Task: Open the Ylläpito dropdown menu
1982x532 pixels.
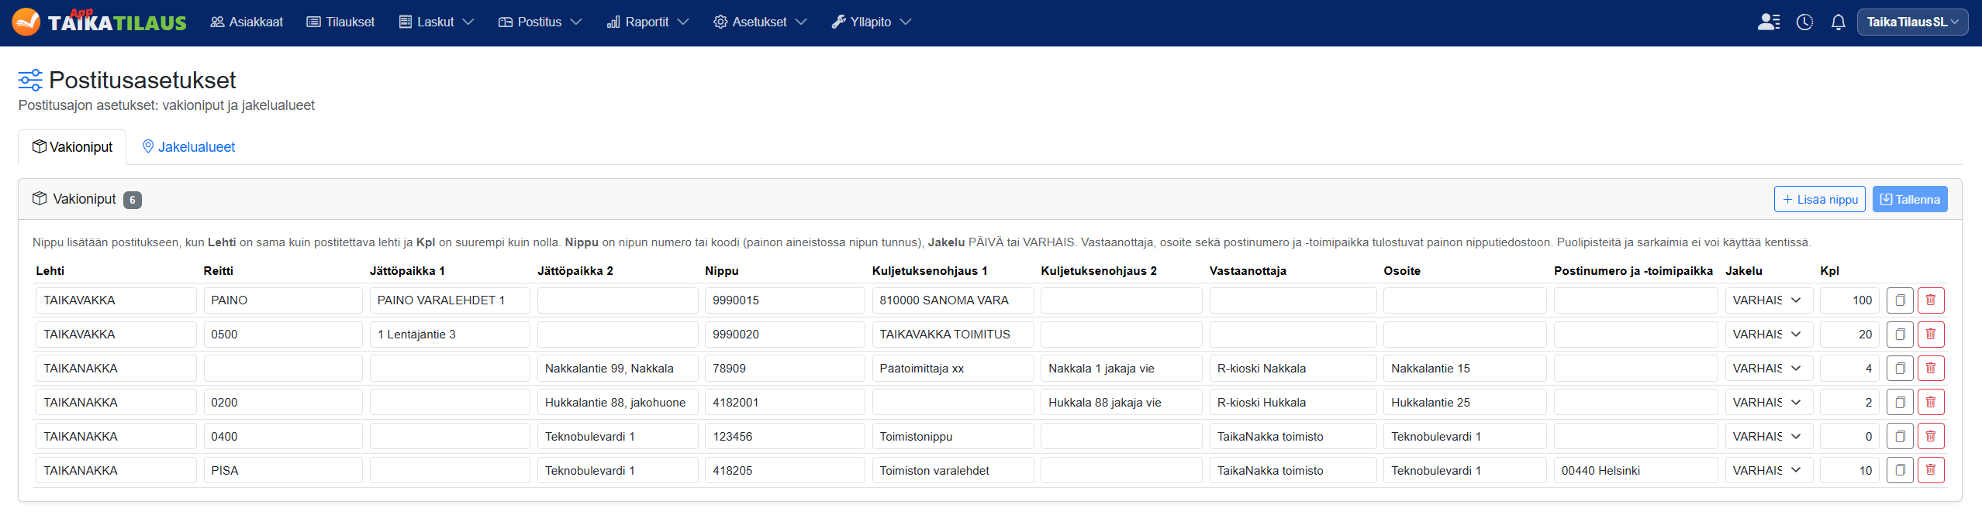Action: click(x=871, y=22)
